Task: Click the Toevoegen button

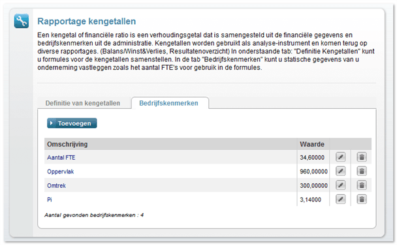Action: (72, 123)
